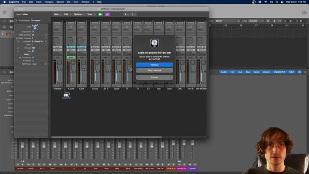Viewport: 309px width, 174px height.
Task: Click the K sum strip name label
Action: click(71, 89)
